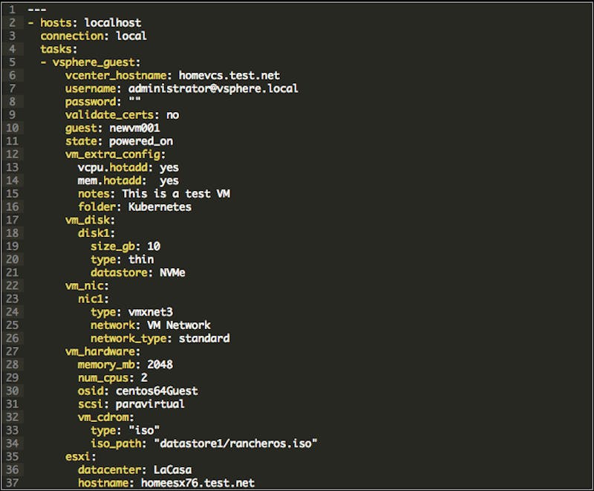The image size is (594, 491).
Task: Click iso_path string datastore1/rancheros.iso
Action: [235, 443]
